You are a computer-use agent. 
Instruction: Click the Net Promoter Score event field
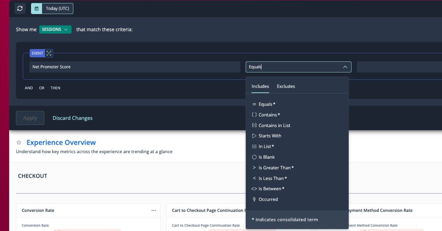(x=135, y=67)
